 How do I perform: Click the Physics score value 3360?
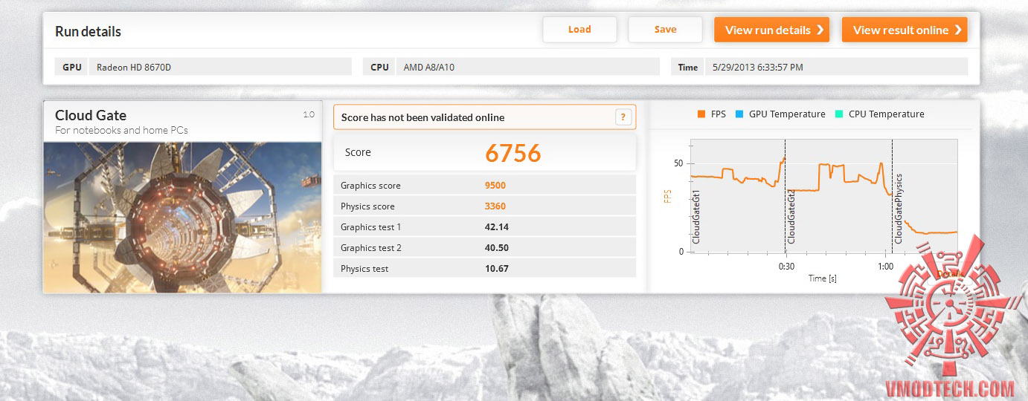click(495, 206)
